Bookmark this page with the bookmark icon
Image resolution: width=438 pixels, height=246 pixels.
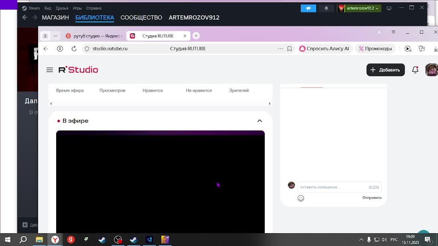click(x=290, y=48)
